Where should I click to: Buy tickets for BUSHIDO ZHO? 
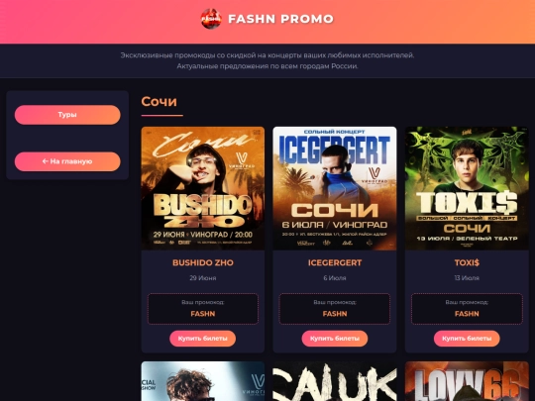tap(203, 339)
